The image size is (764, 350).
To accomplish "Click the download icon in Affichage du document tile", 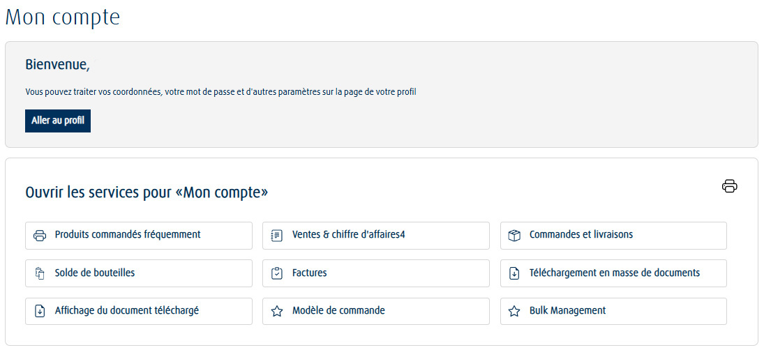I will (40, 311).
